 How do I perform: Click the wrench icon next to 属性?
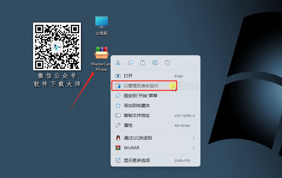point(117,126)
